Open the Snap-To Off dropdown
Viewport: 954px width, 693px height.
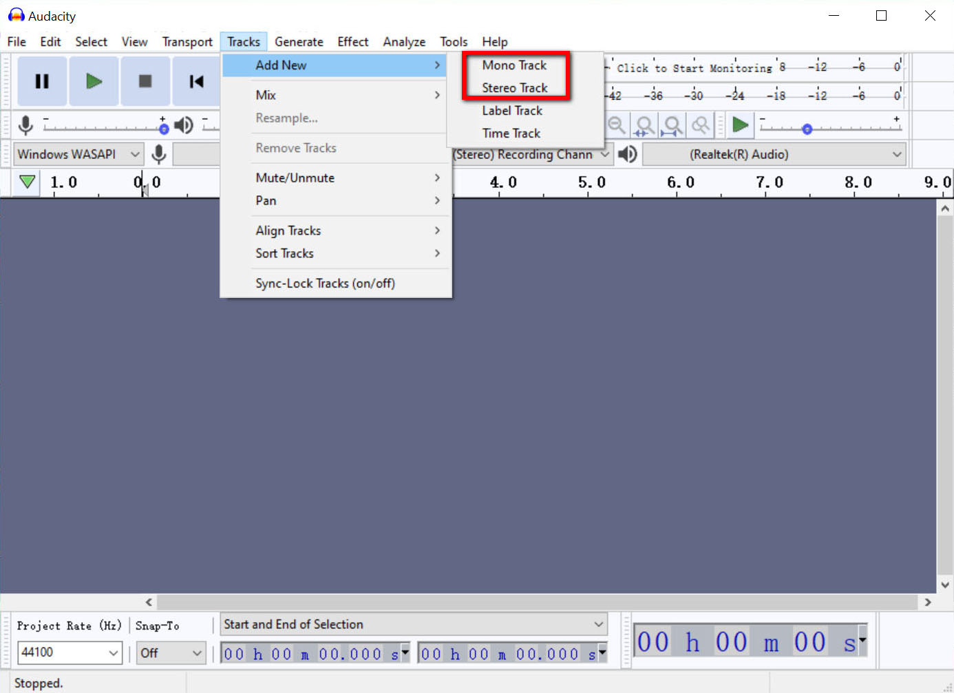click(171, 652)
